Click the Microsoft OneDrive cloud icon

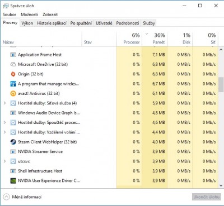(x=13, y=64)
